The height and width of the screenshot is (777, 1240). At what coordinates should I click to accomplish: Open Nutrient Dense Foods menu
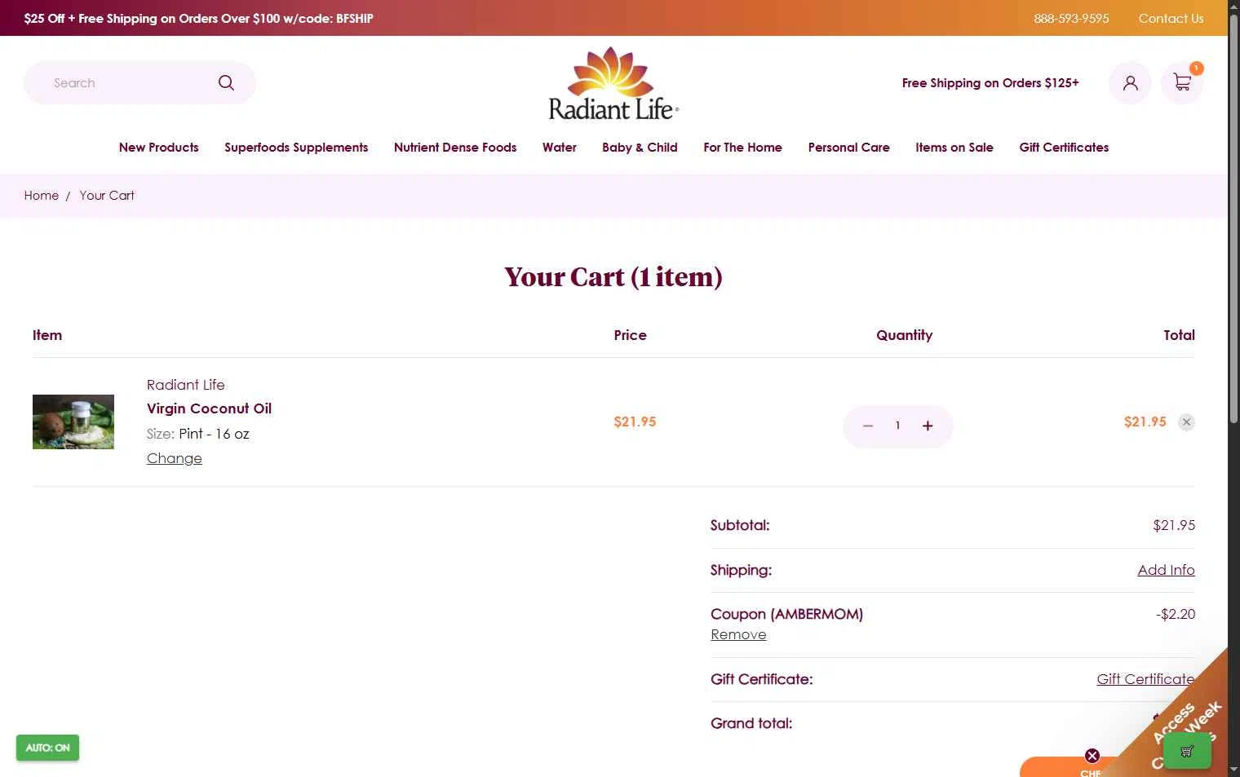(x=455, y=148)
